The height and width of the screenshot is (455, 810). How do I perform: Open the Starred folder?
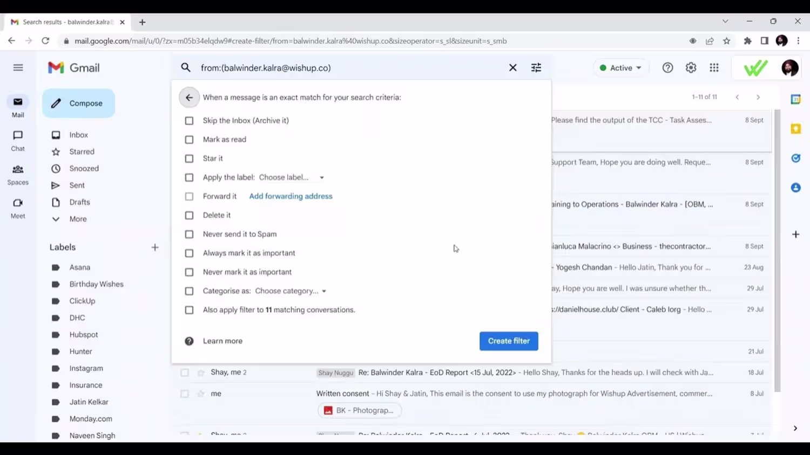point(82,152)
